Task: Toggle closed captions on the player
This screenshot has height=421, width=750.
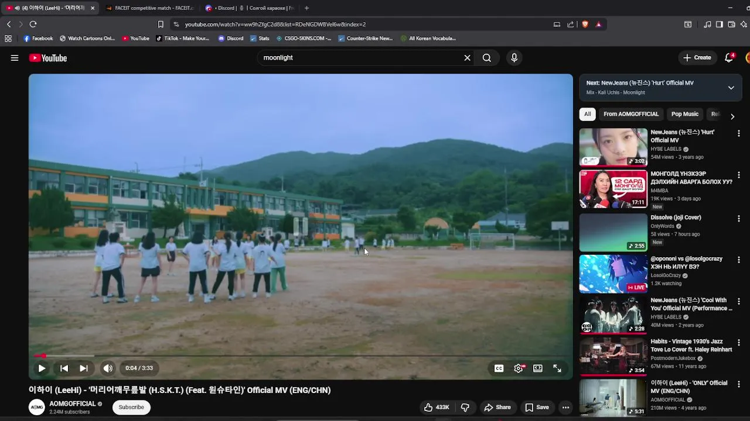Action: [499, 368]
